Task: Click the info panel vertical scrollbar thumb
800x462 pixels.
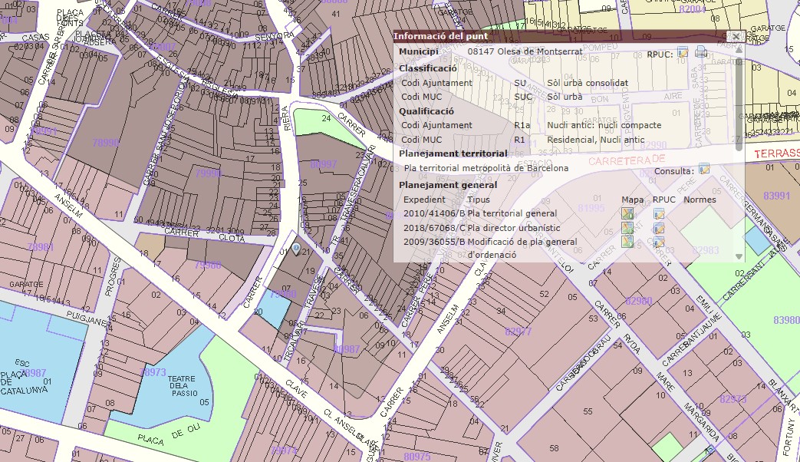Action: (x=739, y=104)
